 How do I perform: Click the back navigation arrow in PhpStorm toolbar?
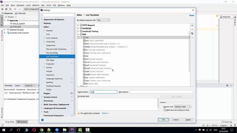tap(15, 9)
